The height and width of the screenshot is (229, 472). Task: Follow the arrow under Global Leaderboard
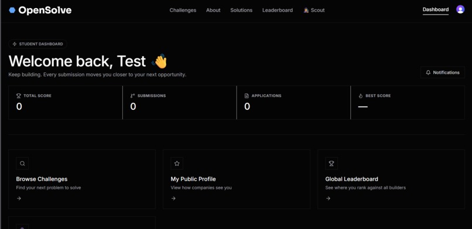328,199
